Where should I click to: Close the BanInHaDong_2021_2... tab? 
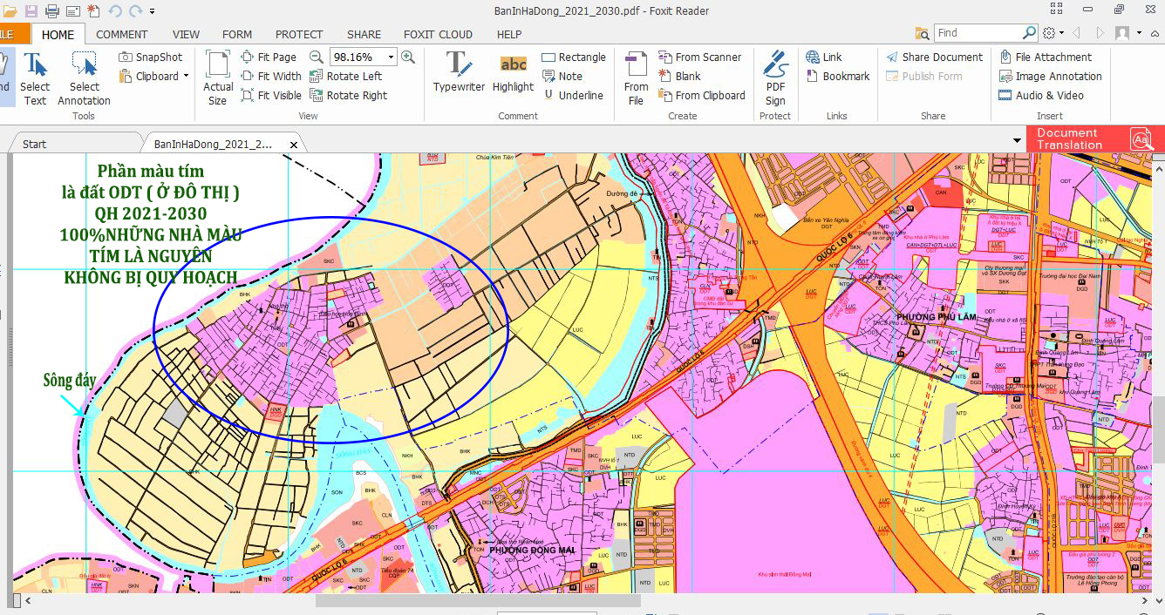[x=294, y=145]
